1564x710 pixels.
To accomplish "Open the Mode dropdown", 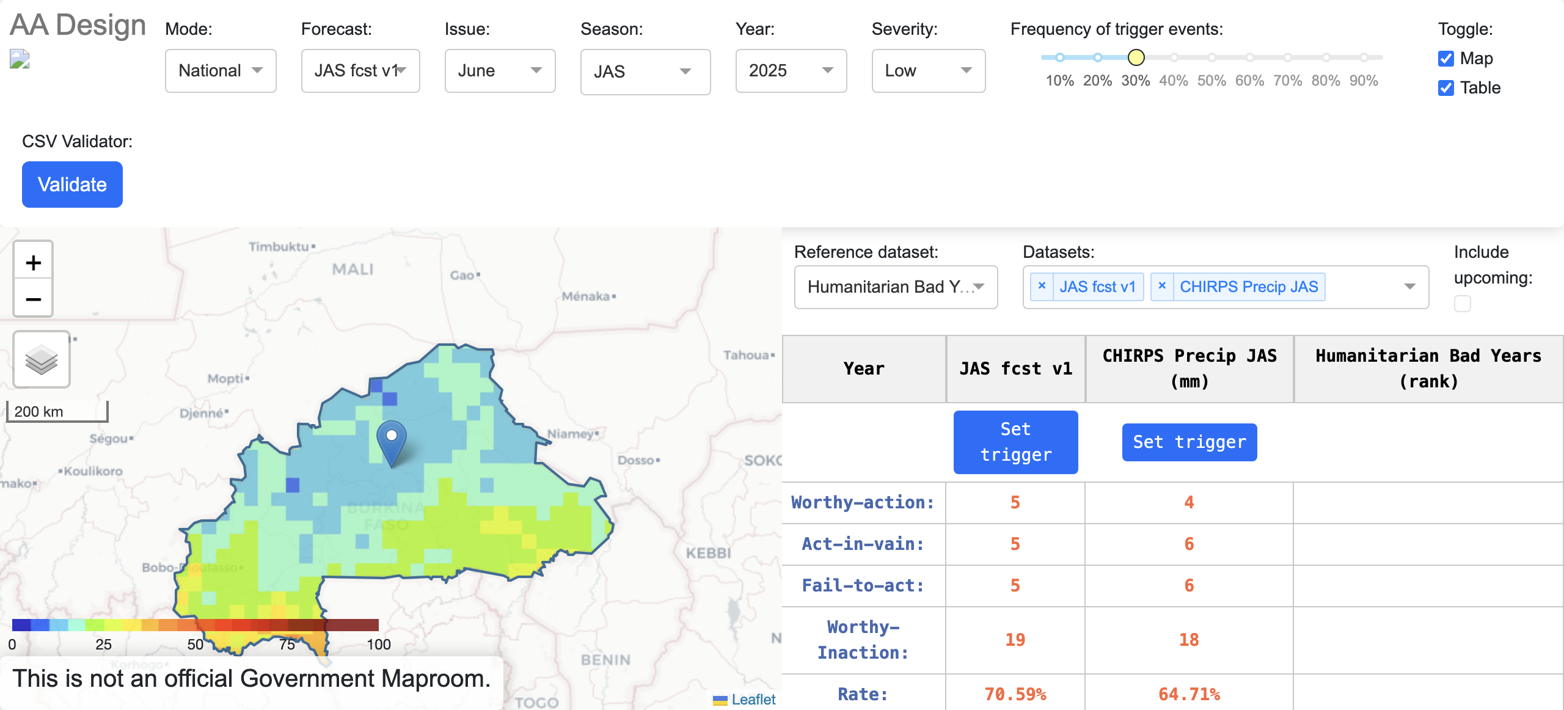I will click(x=220, y=71).
